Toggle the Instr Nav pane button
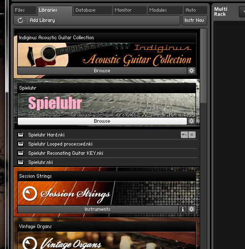This screenshot has width=245, height=249. (195, 20)
